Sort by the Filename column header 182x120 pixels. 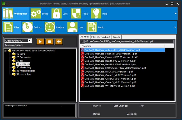coord(122,46)
